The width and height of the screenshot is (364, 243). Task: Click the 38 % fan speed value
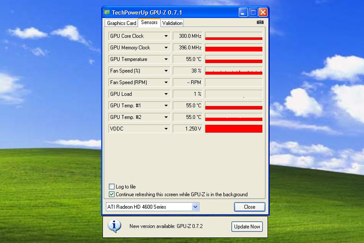[188, 71]
